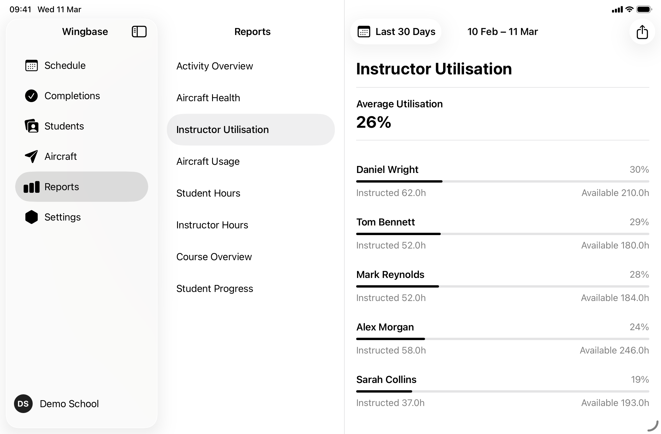Click the Reports column header
The width and height of the screenshot is (661, 434).
tap(252, 32)
